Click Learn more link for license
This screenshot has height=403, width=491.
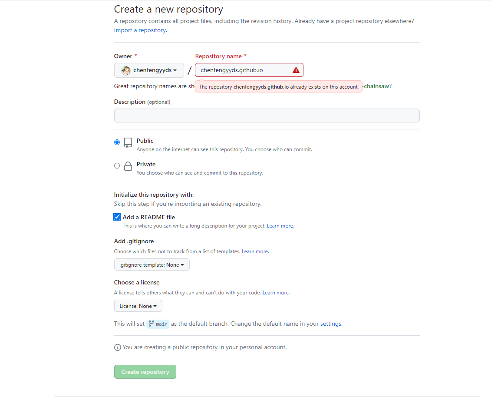click(276, 293)
